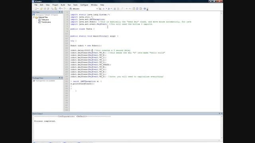Collapse the main method fold marker
255x143 pixels.
coord(69,36)
